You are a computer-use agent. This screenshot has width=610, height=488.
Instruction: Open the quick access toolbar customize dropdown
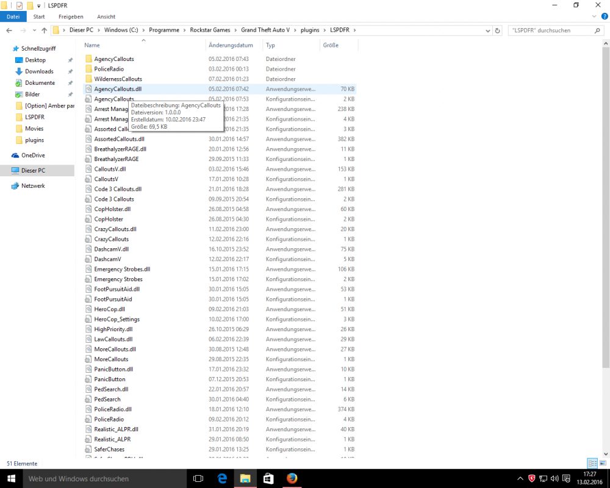coord(38,6)
